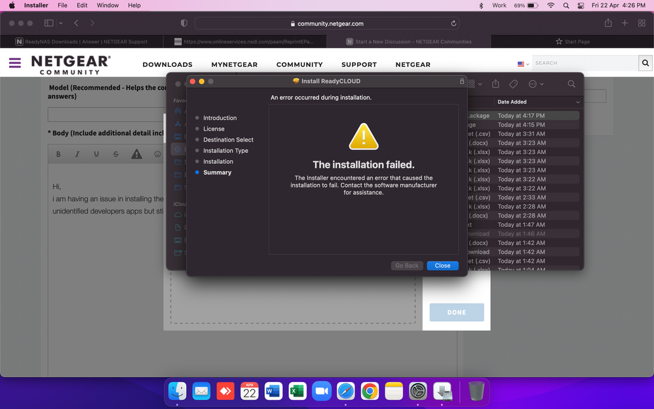Open Finder share icon
The image size is (654, 409).
tap(495, 84)
